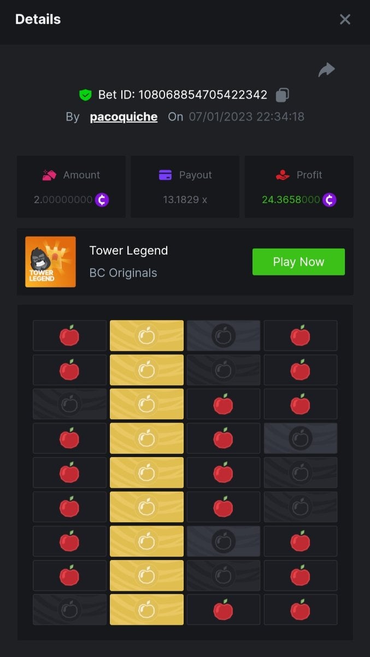Click the red apple in the bottom-right tile
370x657 pixels.
tap(300, 609)
